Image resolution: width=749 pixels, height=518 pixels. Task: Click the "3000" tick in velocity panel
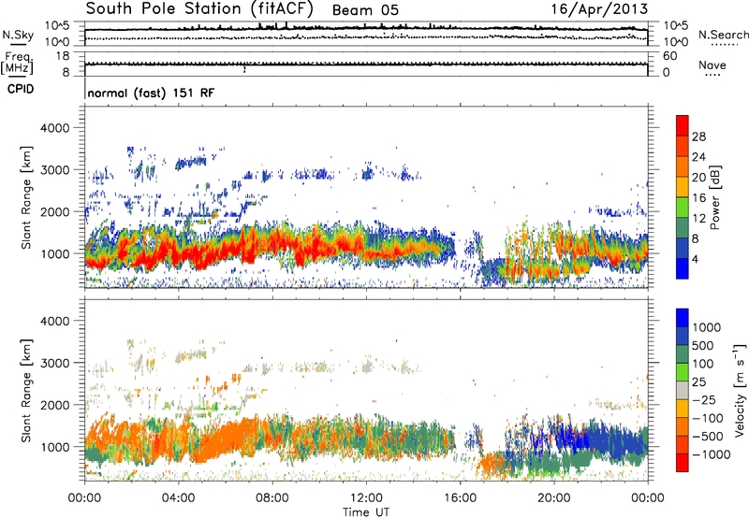pos(55,363)
